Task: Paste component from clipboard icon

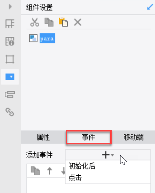Action: tap(63, 22)
